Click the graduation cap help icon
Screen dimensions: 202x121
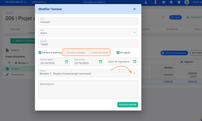click(x=164, y=2)
